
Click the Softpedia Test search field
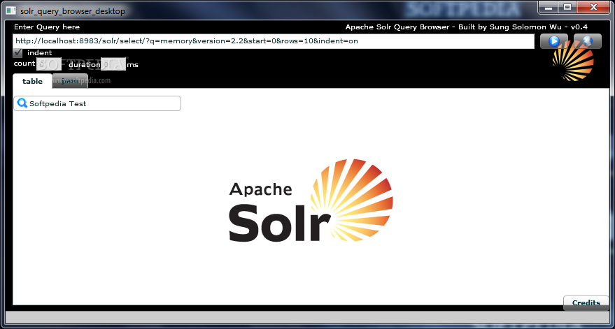click(x=97, y=103)
